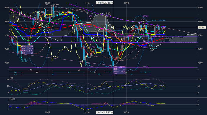Click 96.00 on the right price axis
207x115 pixels.
coord(200,49)
